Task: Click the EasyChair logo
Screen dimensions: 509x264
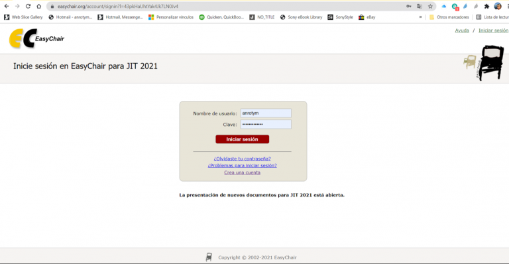Action: pyautogui.click(x=36, y=38)
